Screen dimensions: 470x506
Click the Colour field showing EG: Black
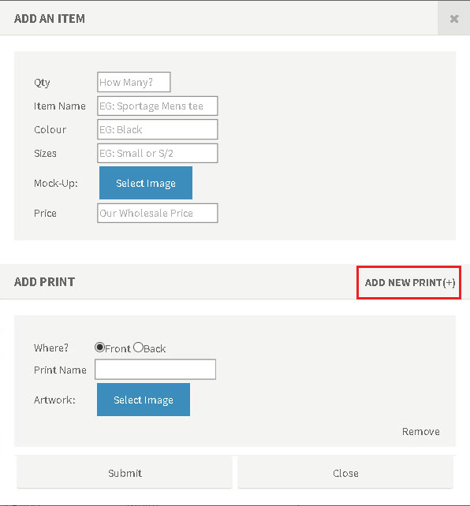[158, 129]
